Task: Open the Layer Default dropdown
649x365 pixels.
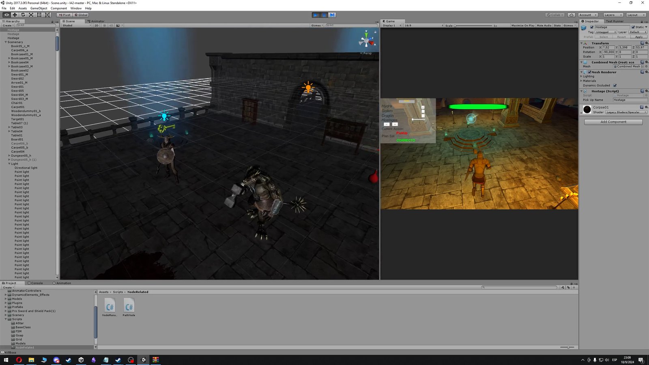Action: point(638,32)
